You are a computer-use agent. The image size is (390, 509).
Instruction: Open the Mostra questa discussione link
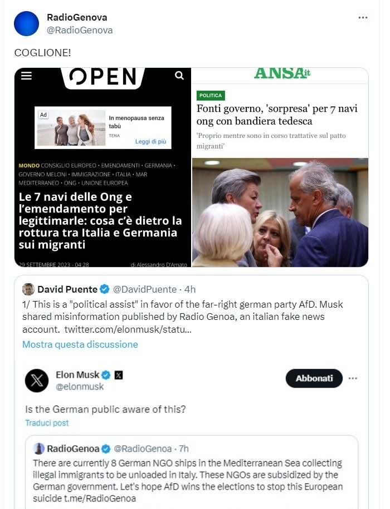pyautogui.click(x=80, y=344)
